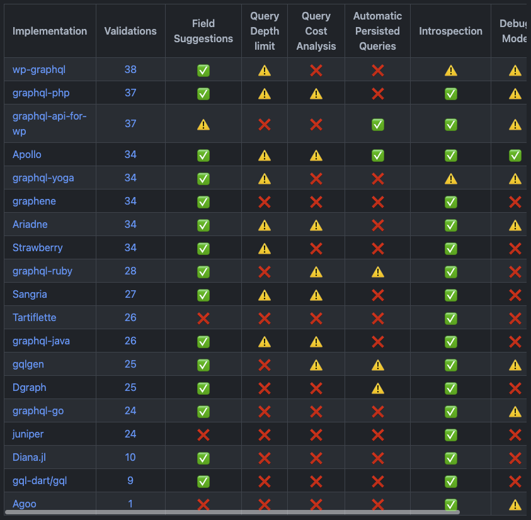The height and width of the screenshot is (520, 531).
Task: Click Apollo Debug Mode green checkmark
Action: coord(515,155)
